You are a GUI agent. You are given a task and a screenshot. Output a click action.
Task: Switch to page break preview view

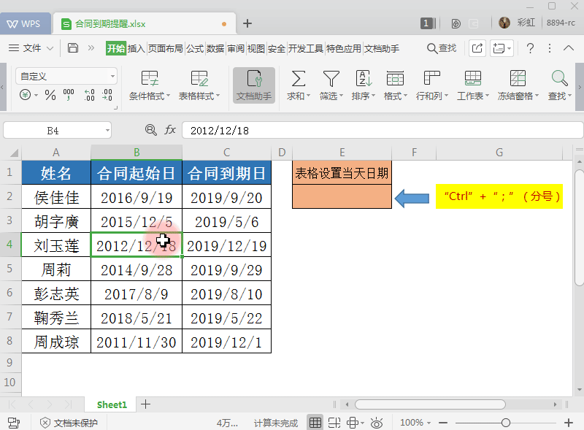334,423
